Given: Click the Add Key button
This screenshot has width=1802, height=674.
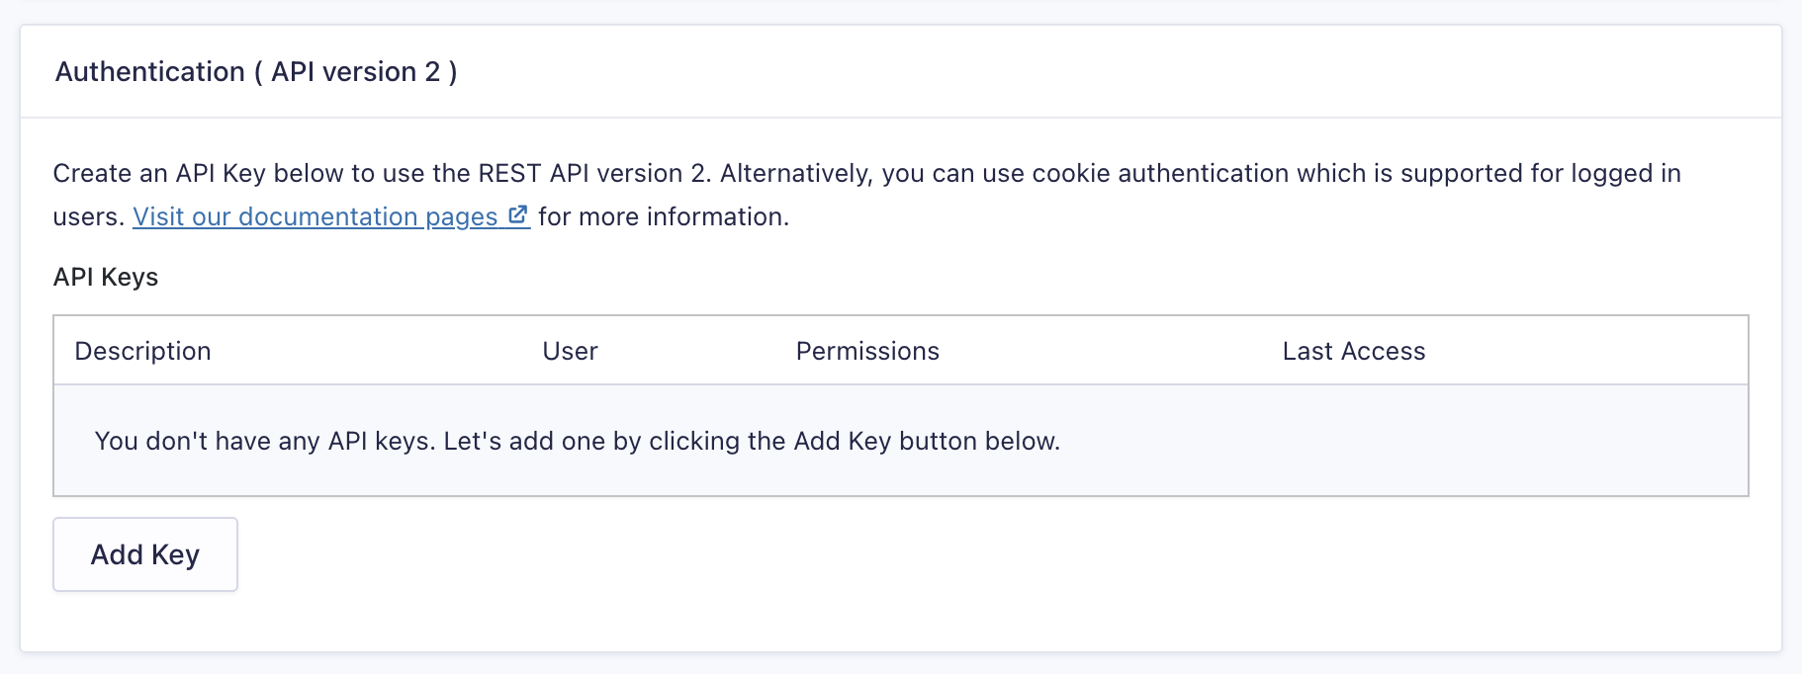Looking at the screenshot, I should pos(145,554).
